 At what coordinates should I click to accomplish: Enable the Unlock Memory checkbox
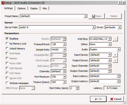7,48
